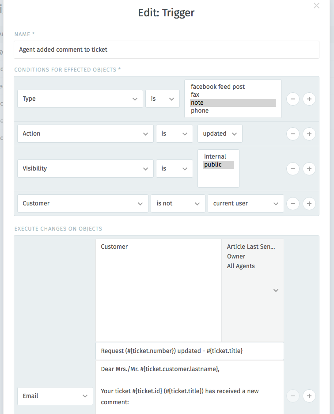The image size is (334, 414).
Task: Expand the recipients list with the chevron
Action: click(x=276, y=290)
